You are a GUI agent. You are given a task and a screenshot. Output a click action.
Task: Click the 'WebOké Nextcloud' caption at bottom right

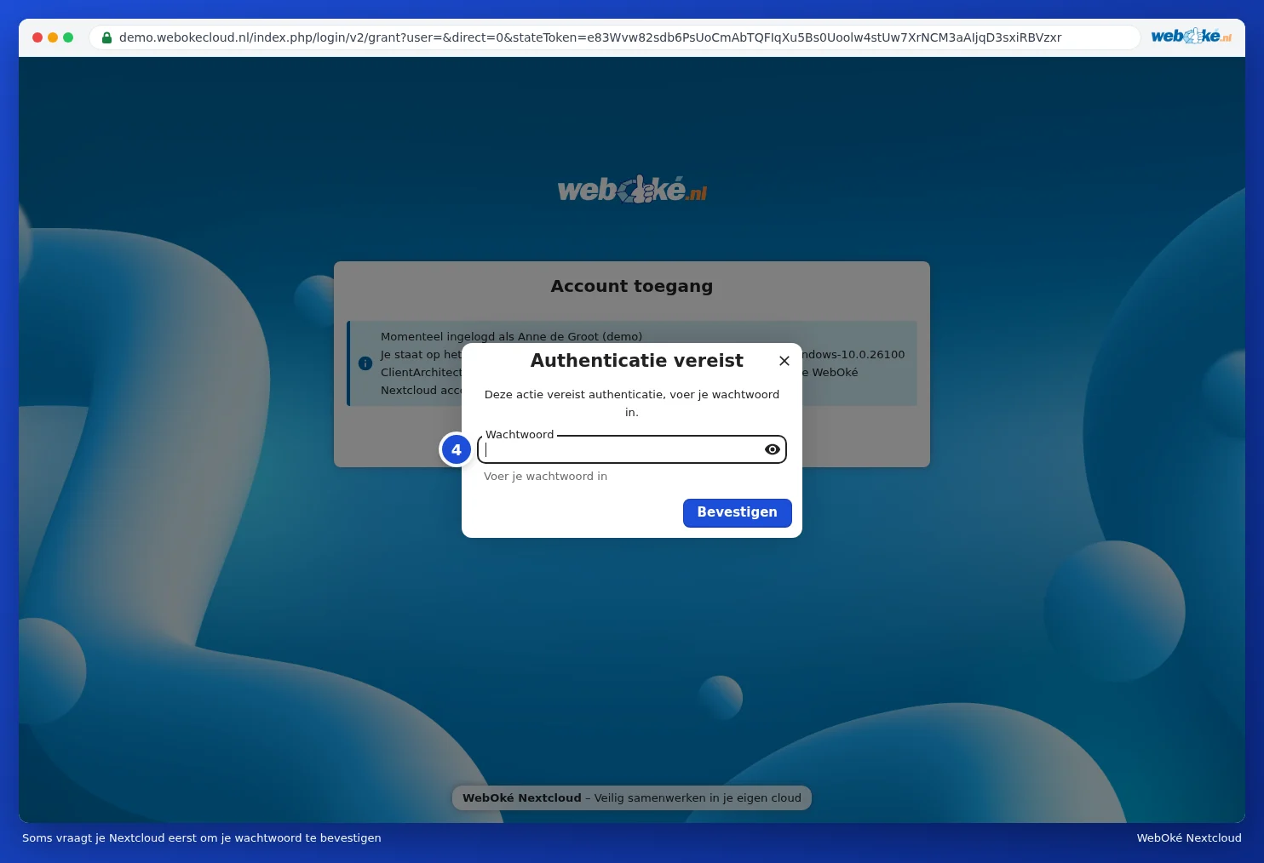point(1189,837)
